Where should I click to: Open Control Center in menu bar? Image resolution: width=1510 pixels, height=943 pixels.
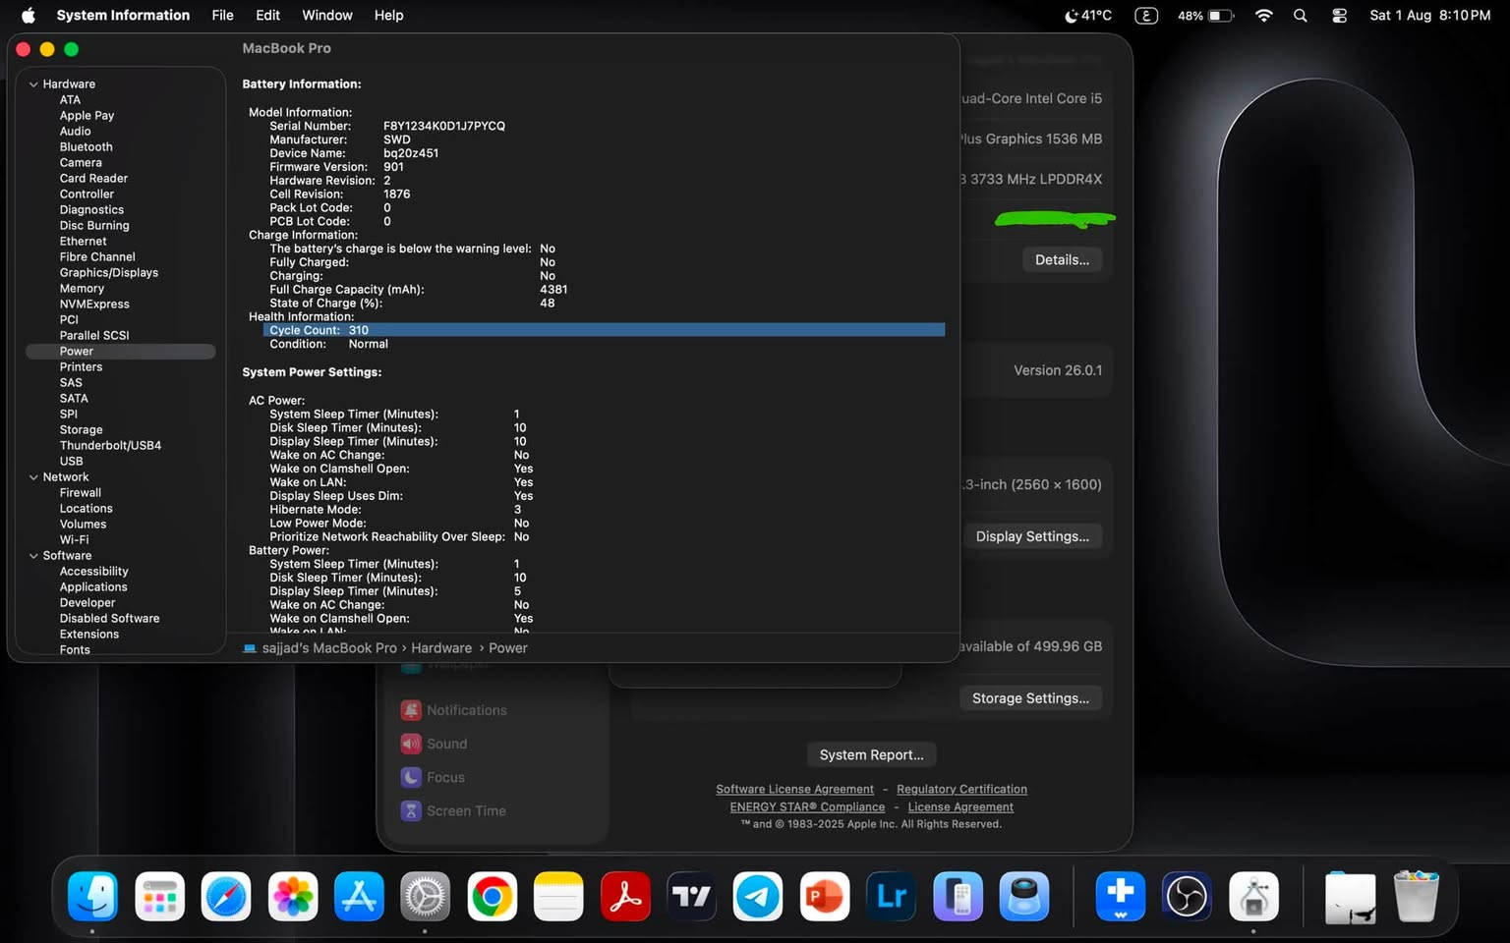tap(1339, 15)
